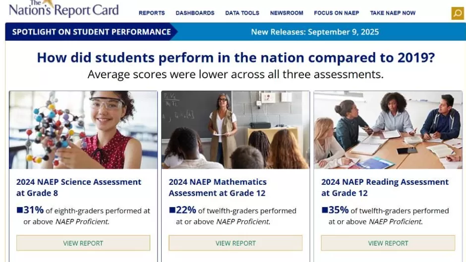The image size is (466, 262).
Task: Click the Spotlight on Student Performance banner
Action: [91, 32]
